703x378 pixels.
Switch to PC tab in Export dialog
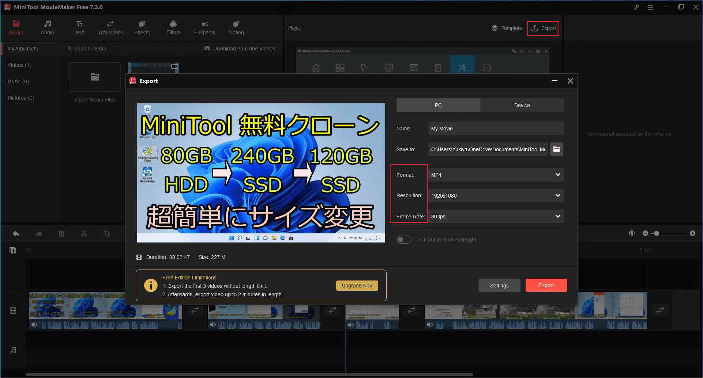click(438, 105)
